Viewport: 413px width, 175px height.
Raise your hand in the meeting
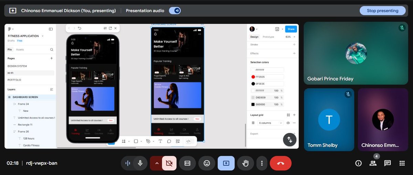[245, 163]
